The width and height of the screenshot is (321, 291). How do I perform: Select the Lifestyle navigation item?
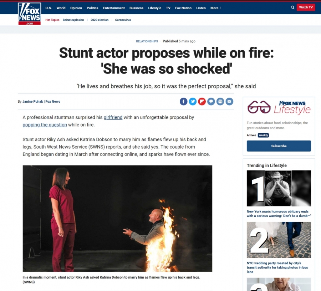[154, 8]
